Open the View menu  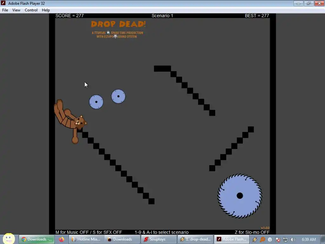point(16,10)
